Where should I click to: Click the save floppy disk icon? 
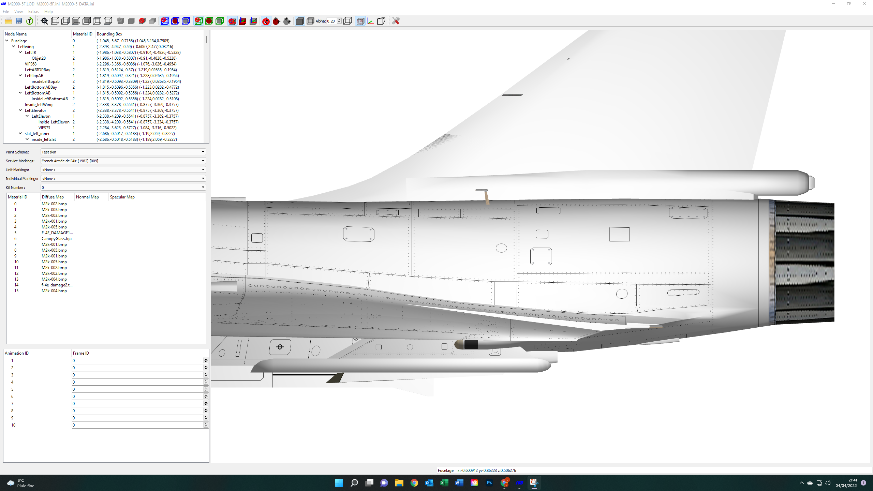coord(19,21)
